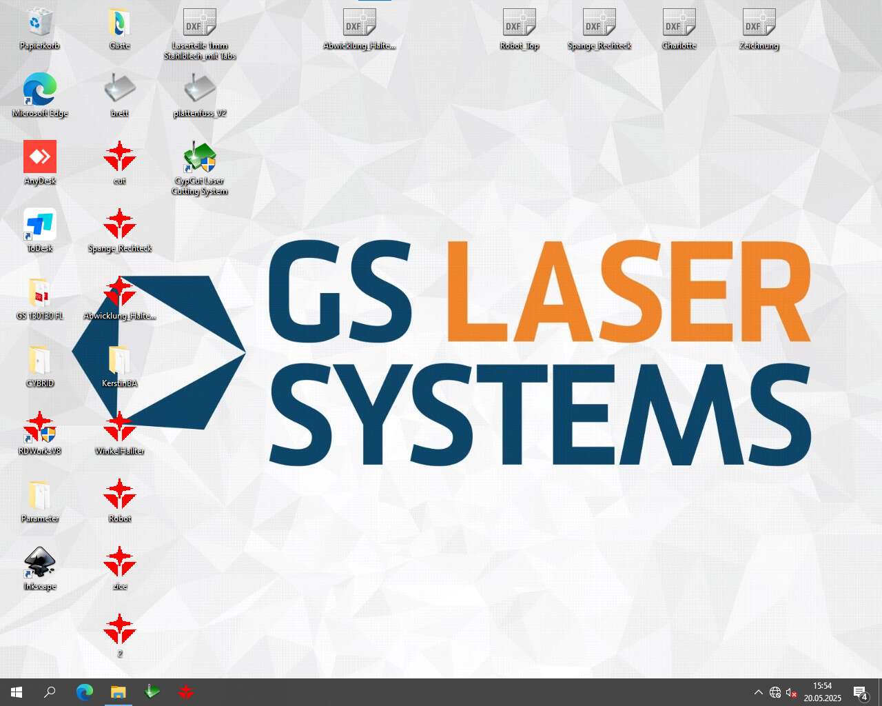
Task: Open taskbar search
Action: (x=50, y=692)
